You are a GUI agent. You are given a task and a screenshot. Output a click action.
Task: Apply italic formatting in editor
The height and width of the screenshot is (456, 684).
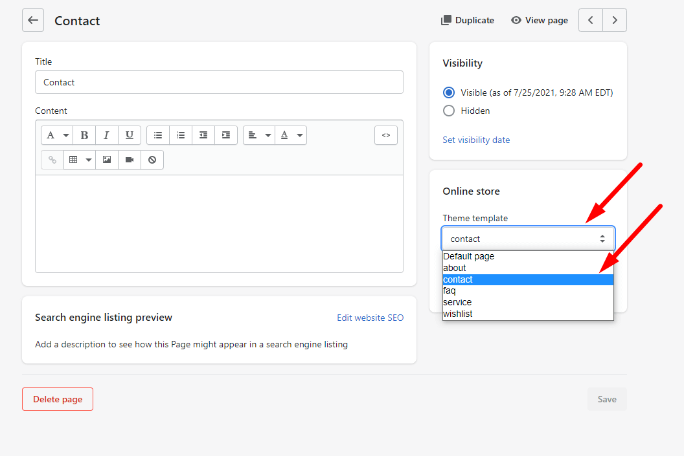point(107,135)
